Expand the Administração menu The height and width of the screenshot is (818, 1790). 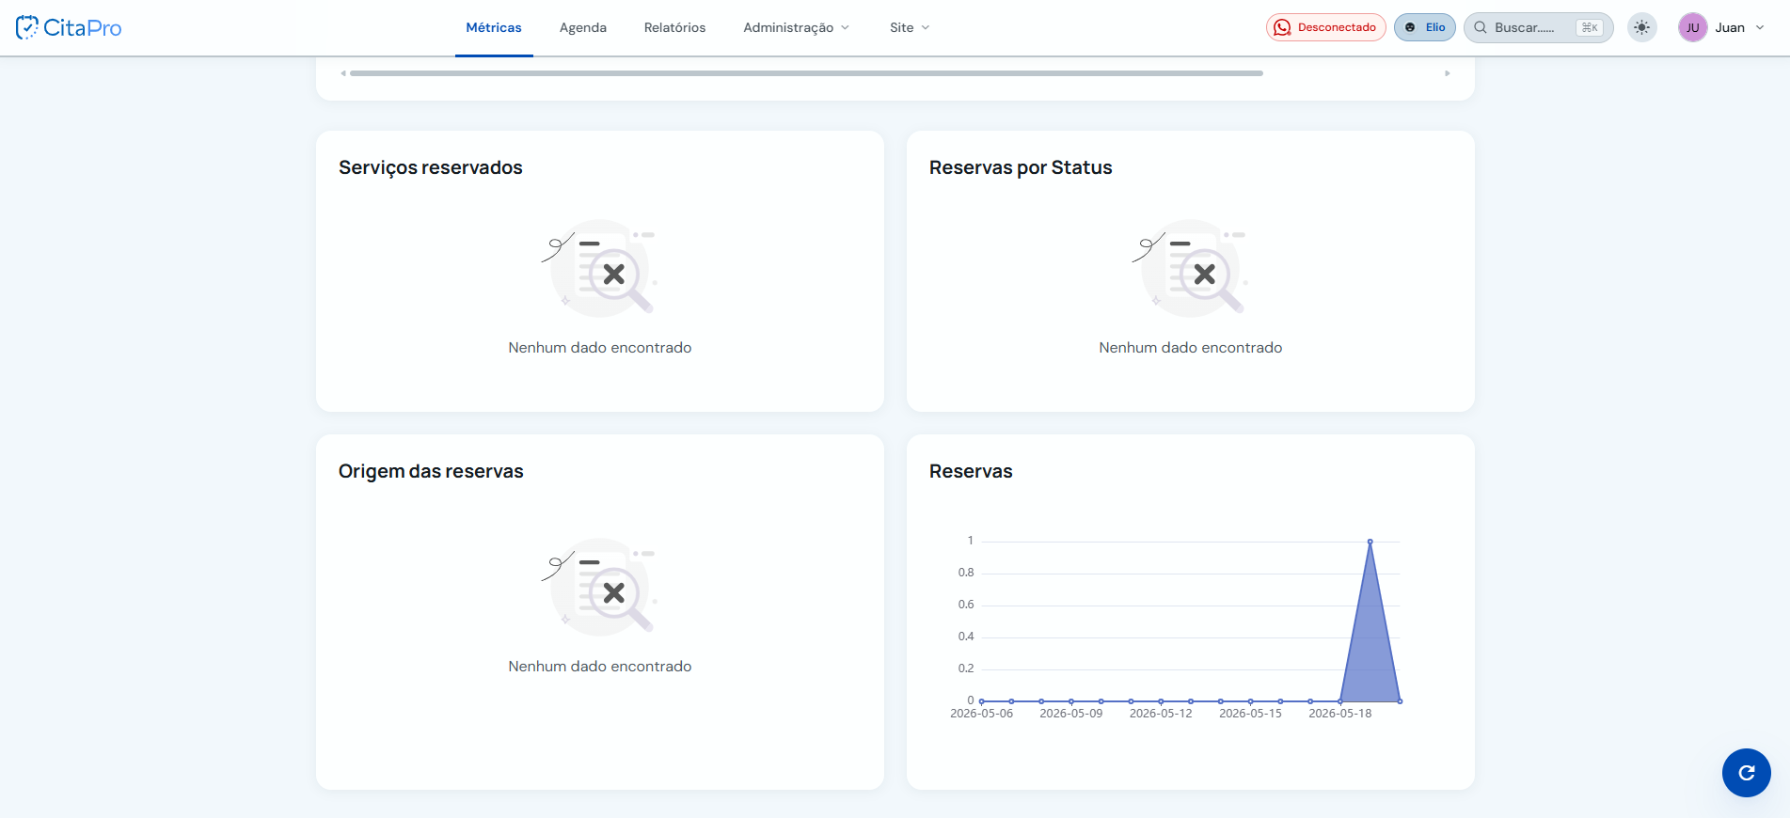[796, 27]
